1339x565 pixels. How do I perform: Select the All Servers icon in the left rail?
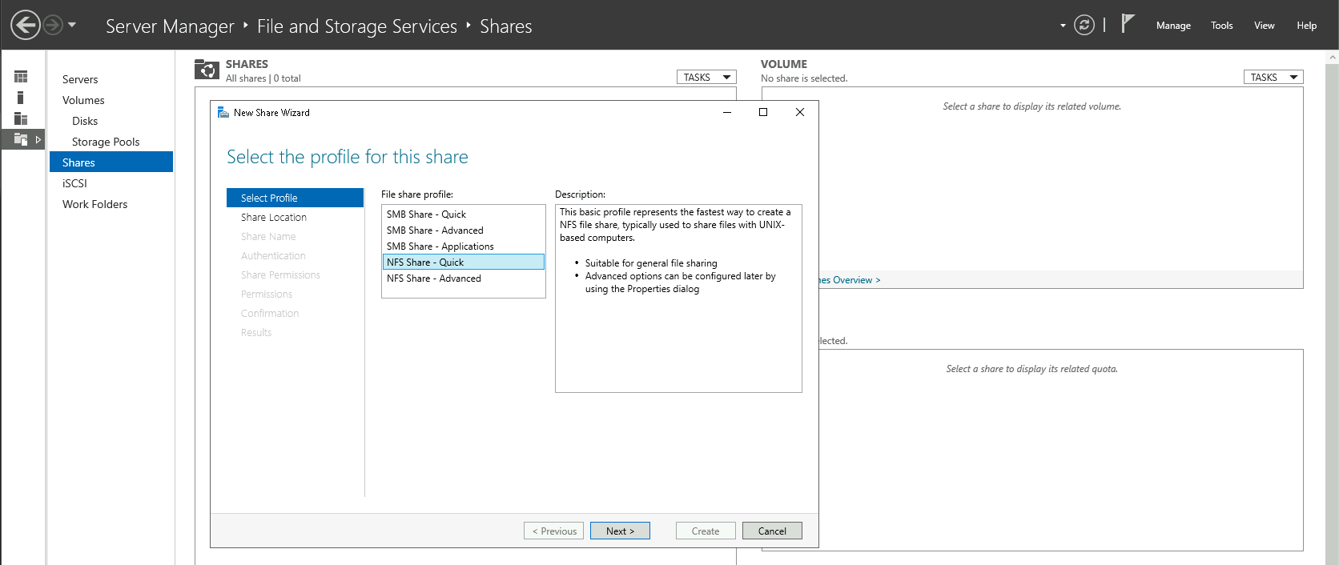pyautogui.click(x=21, y=118)
